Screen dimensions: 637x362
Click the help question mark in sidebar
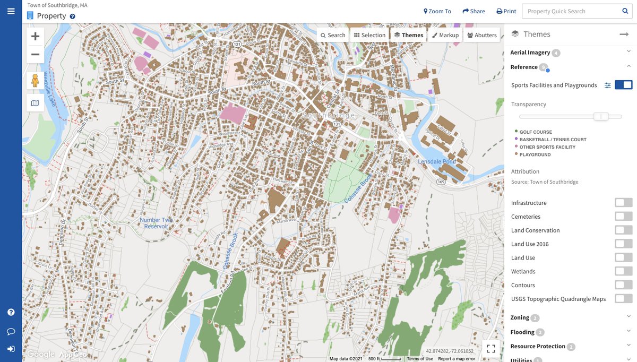tap(11, 312)
